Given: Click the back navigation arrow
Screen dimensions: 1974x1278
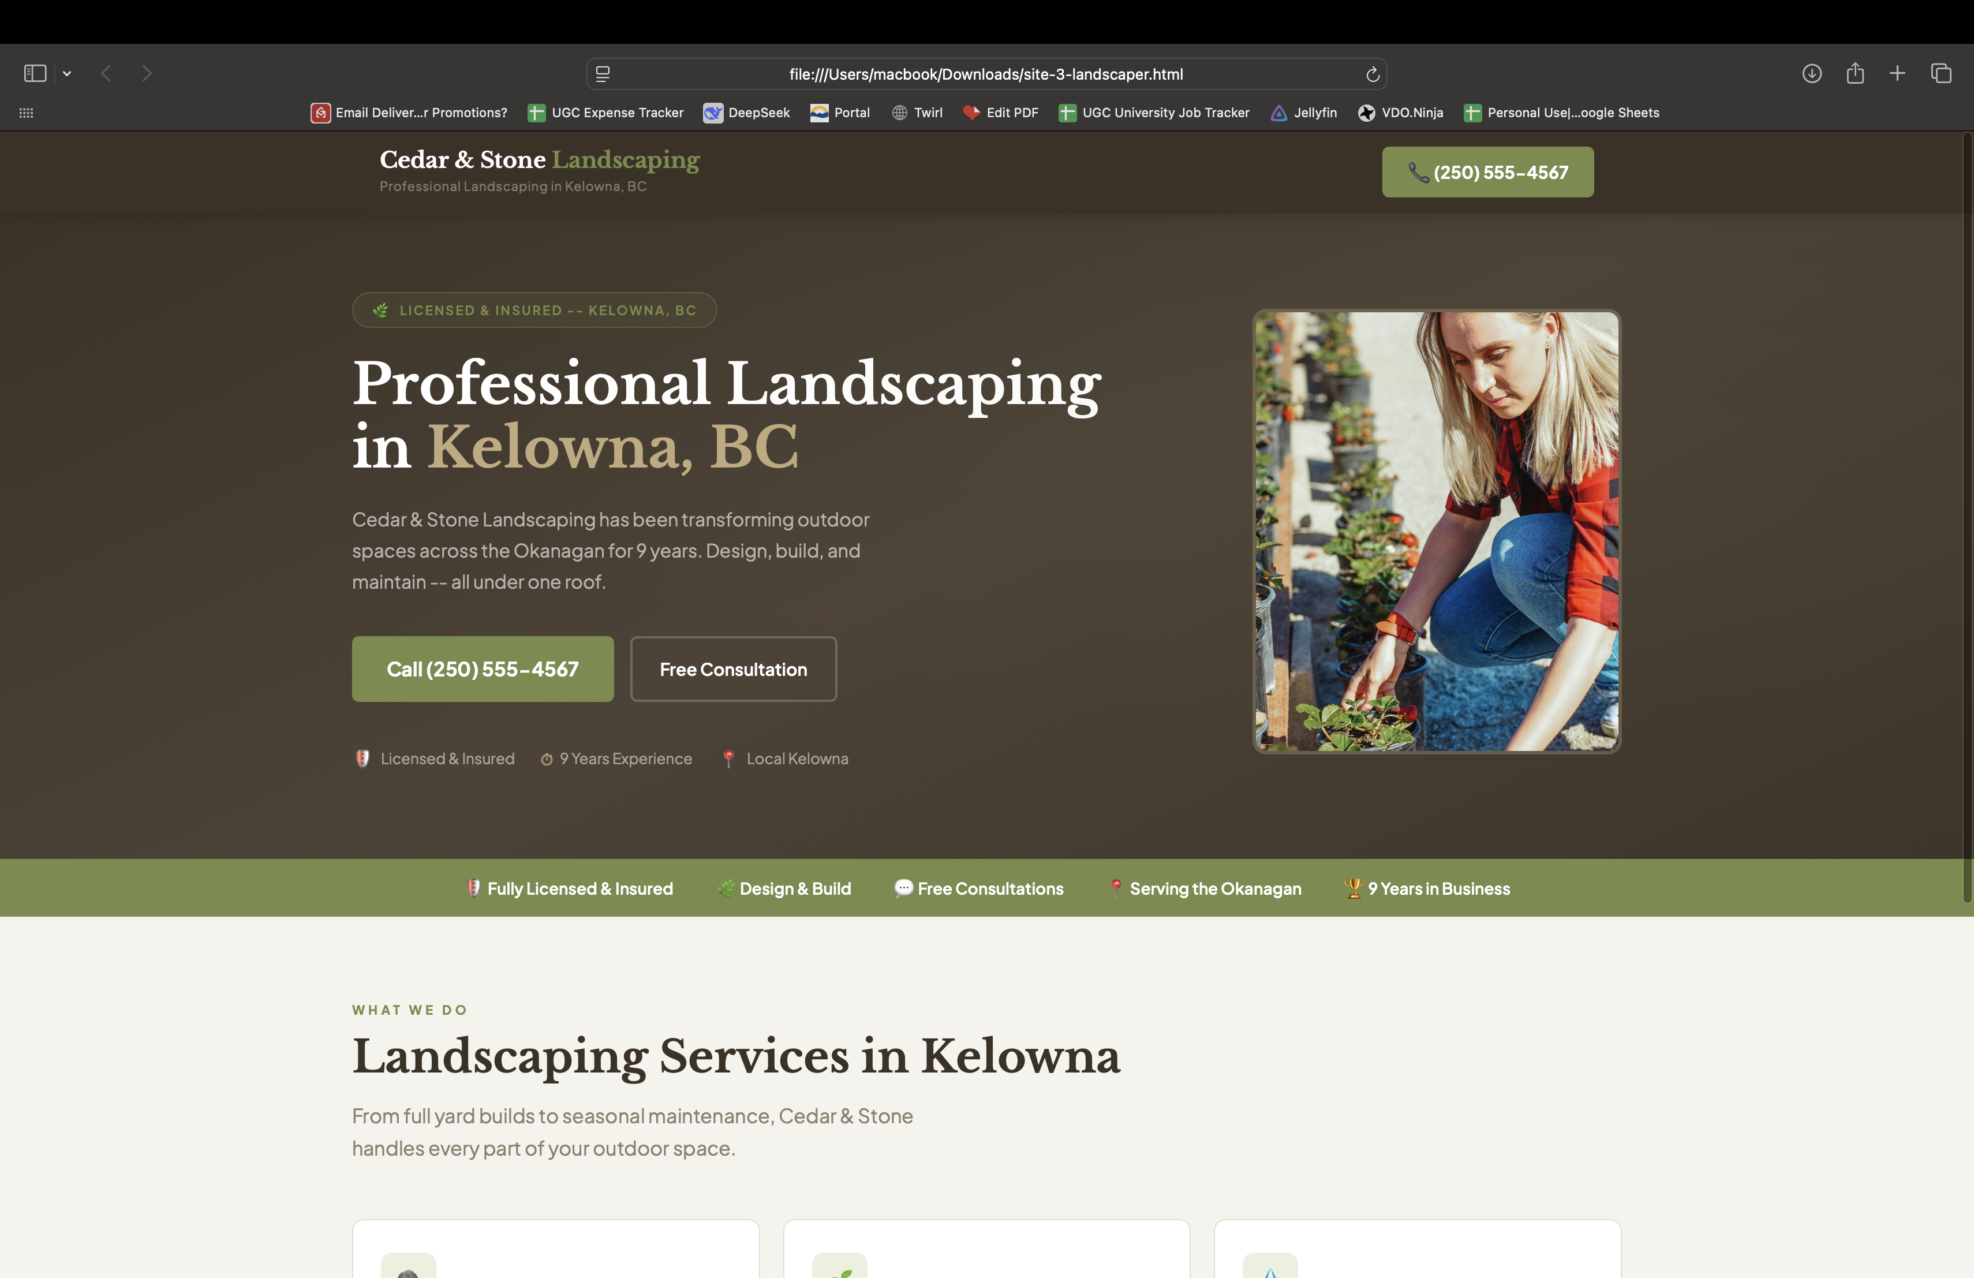Looking at the screenshot, I should pyautogui.click(x=106, y=73).
